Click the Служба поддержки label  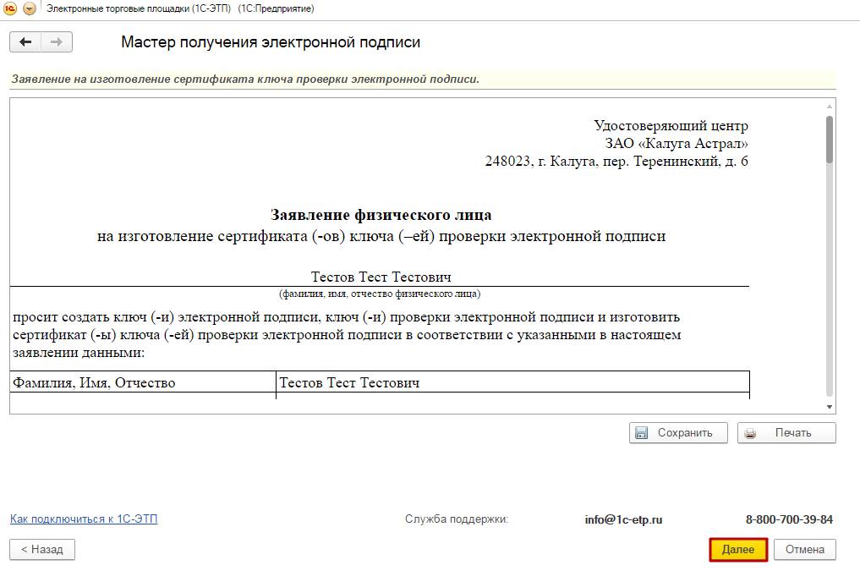click(x=457, y=519)
